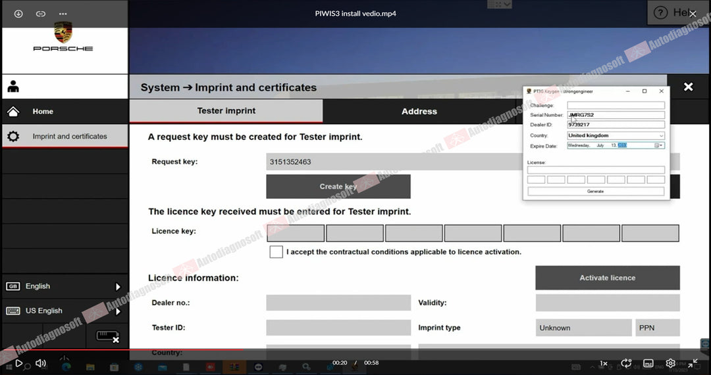Click the video download icon
This screenshot has width=711, height=375.
click(x=18, y=14)
